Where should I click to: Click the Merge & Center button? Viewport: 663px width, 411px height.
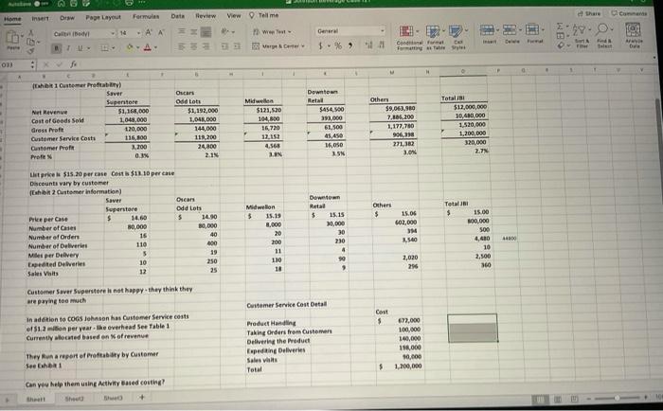[x=278, y=46]
